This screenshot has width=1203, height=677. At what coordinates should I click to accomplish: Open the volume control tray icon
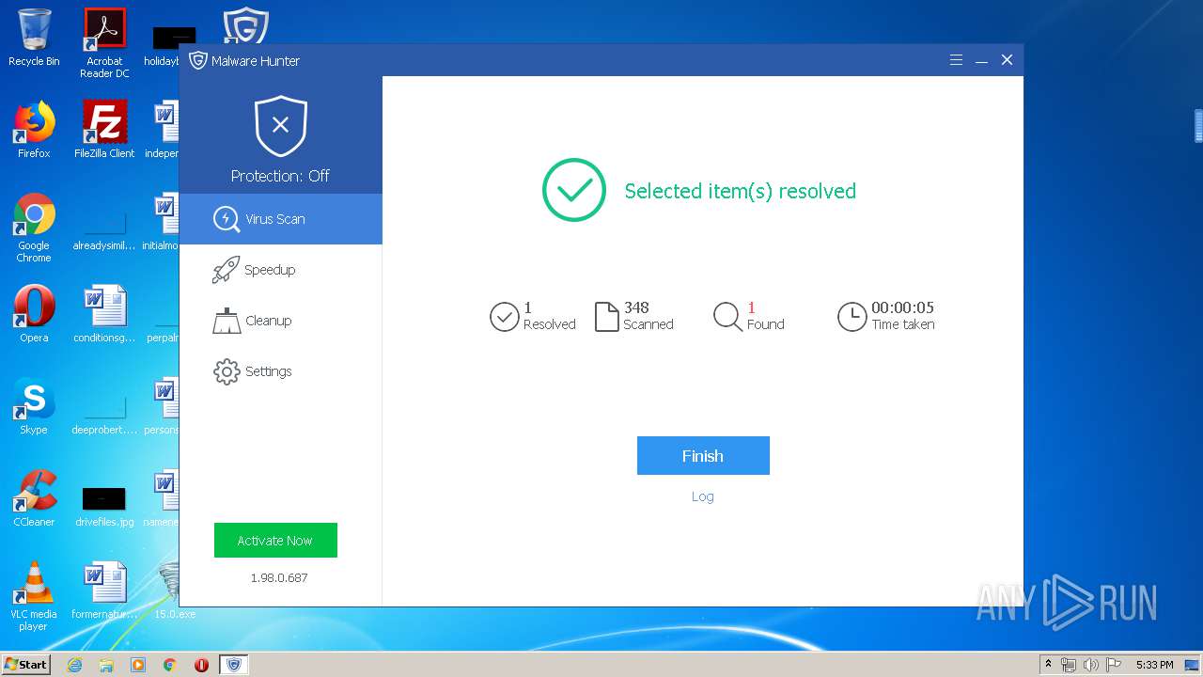(x=1091, y=665)
